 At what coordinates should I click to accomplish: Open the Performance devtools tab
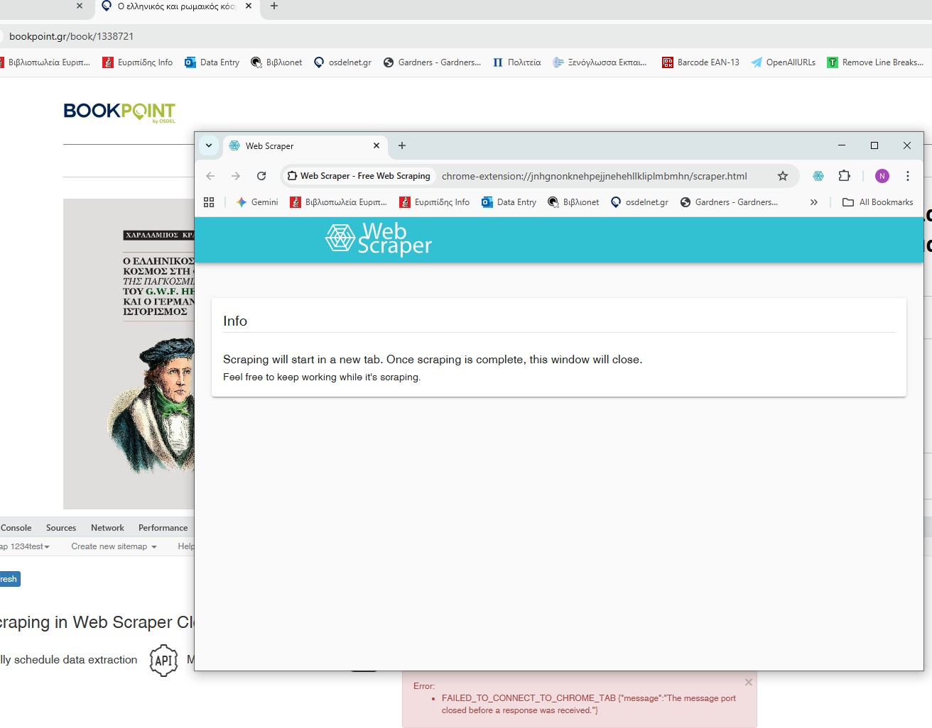[x=163, y=528]
